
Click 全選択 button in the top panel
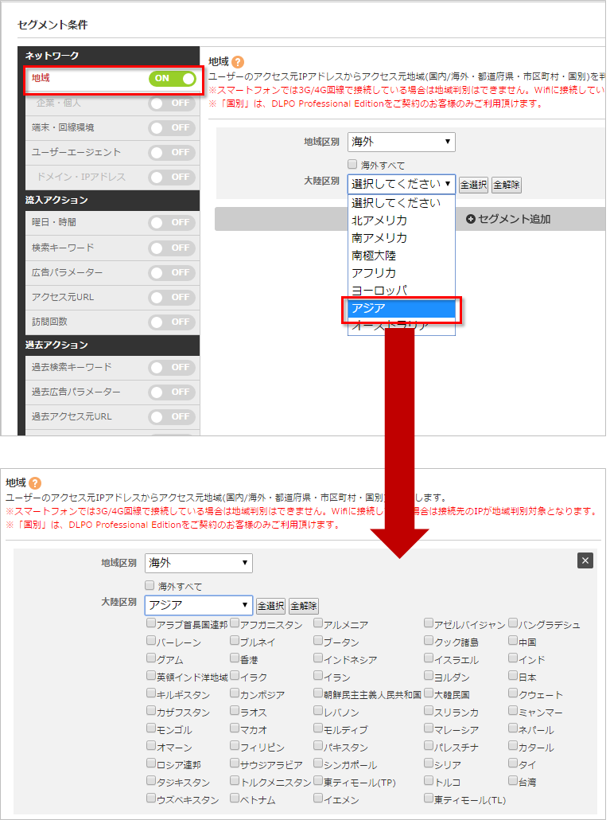coord(473,185)
